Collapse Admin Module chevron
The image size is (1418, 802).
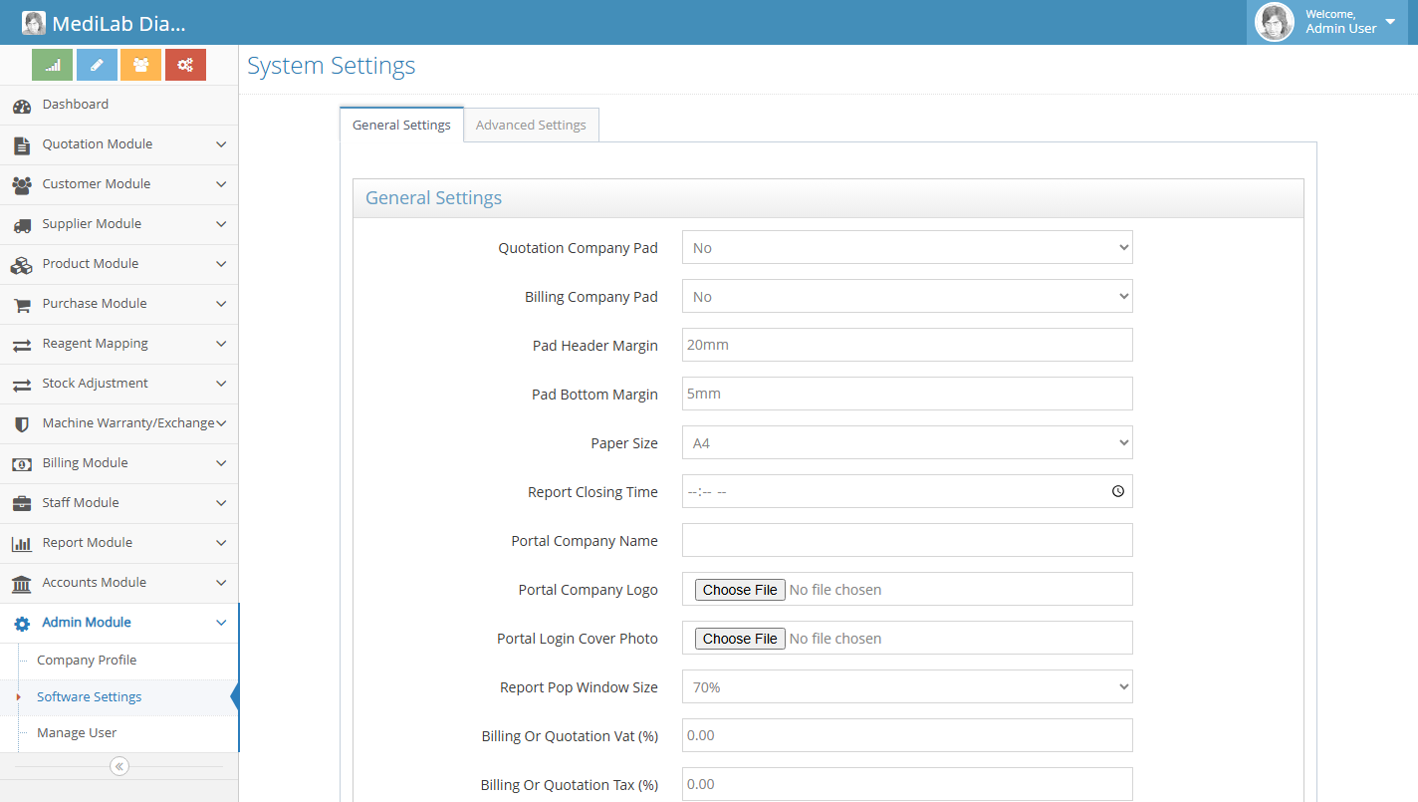click(x=221, y=623)
